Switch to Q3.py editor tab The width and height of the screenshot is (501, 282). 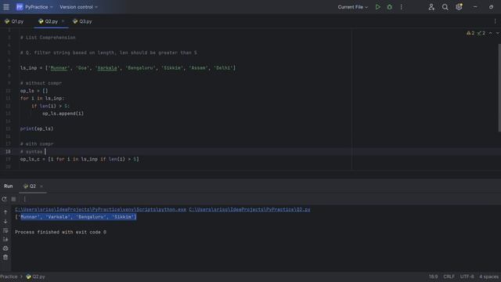pos(82,21)
